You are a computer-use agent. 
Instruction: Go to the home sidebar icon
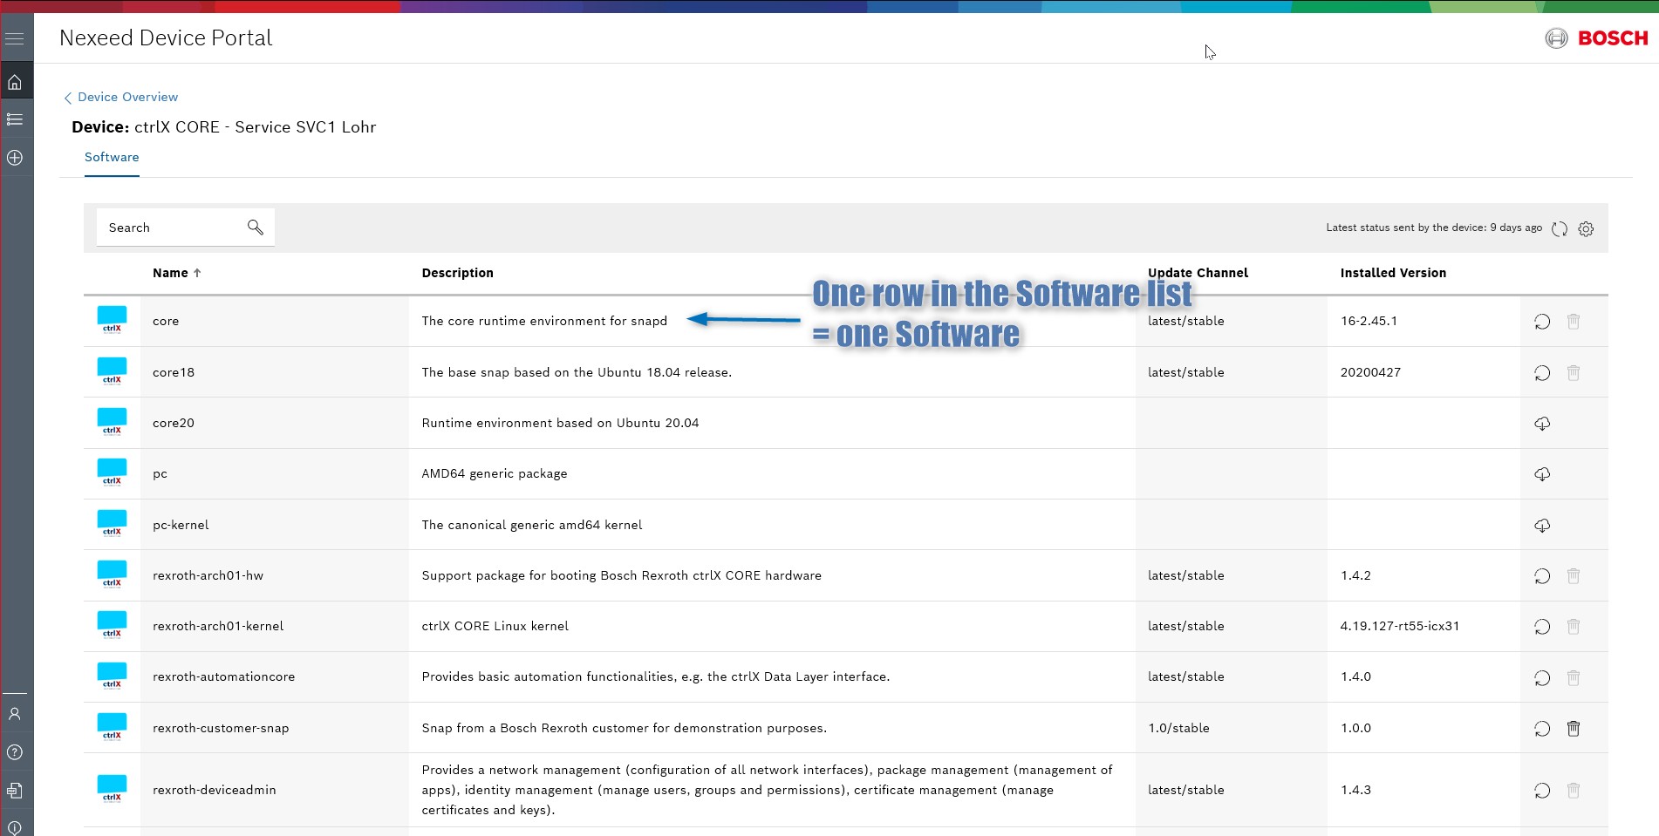[x=15, y=83]
